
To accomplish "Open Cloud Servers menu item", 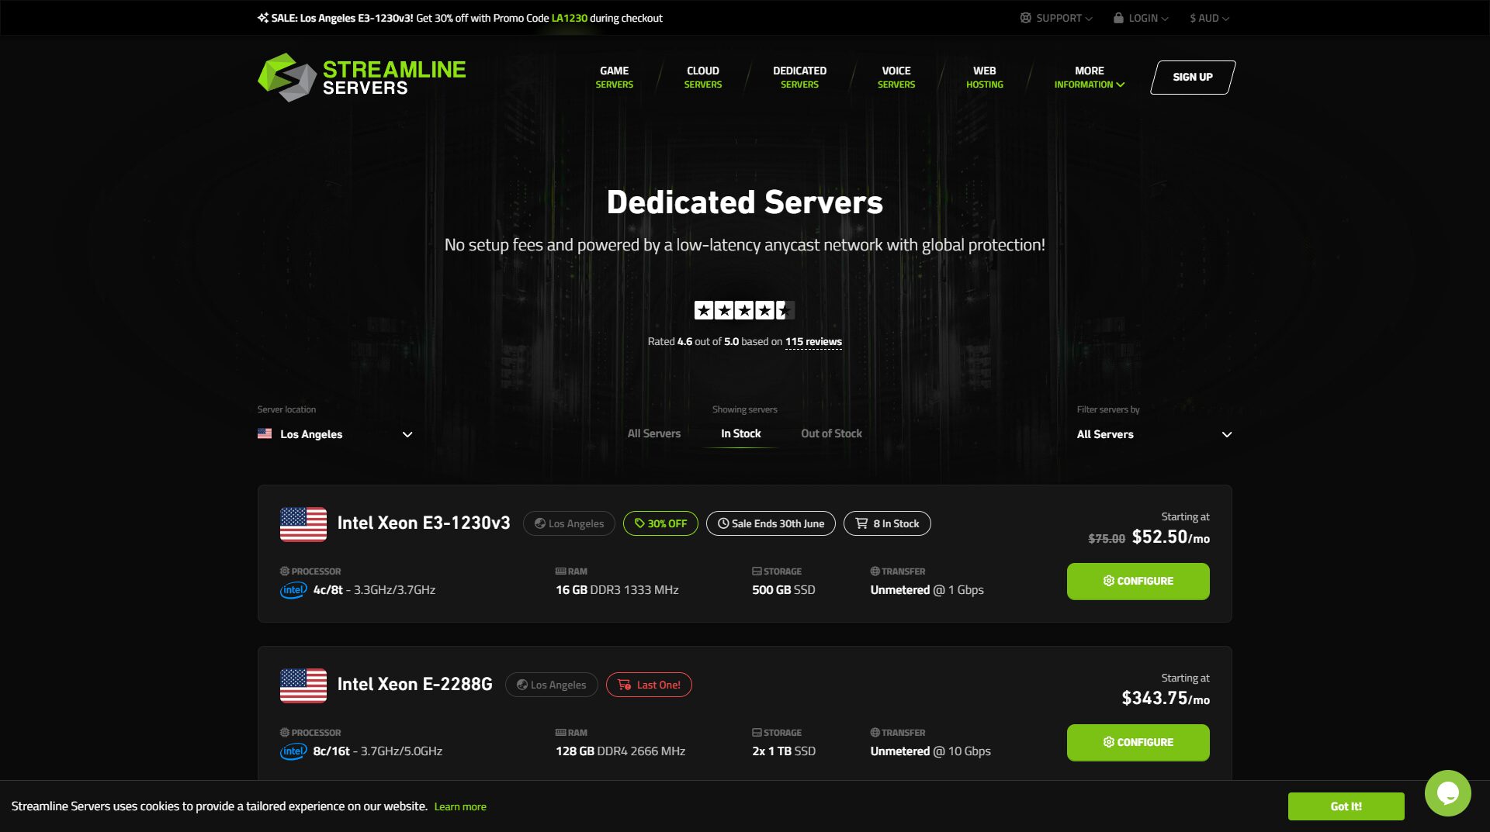I will click(702, 77).
